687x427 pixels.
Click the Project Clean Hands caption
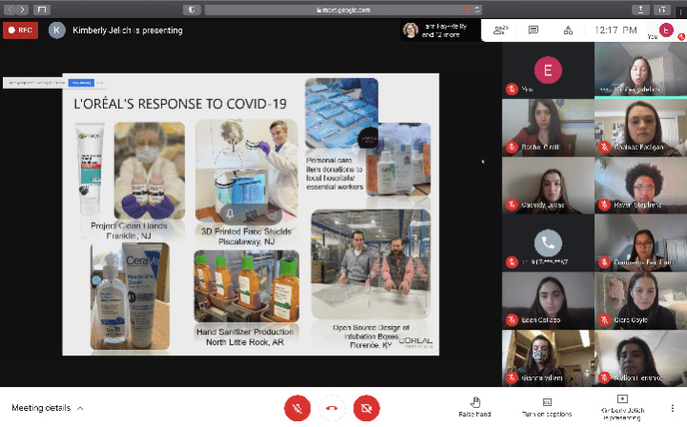tap(129, 231)
